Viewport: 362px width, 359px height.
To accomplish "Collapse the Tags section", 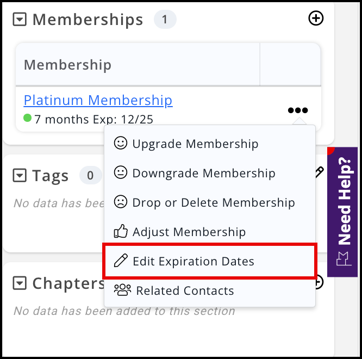I will click(20, 175).
